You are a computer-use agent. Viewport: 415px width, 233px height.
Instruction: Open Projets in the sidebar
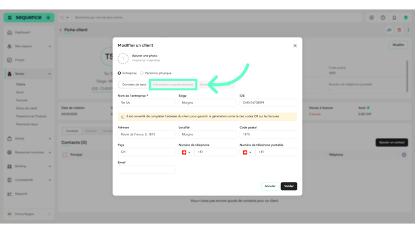pos(19,60)
